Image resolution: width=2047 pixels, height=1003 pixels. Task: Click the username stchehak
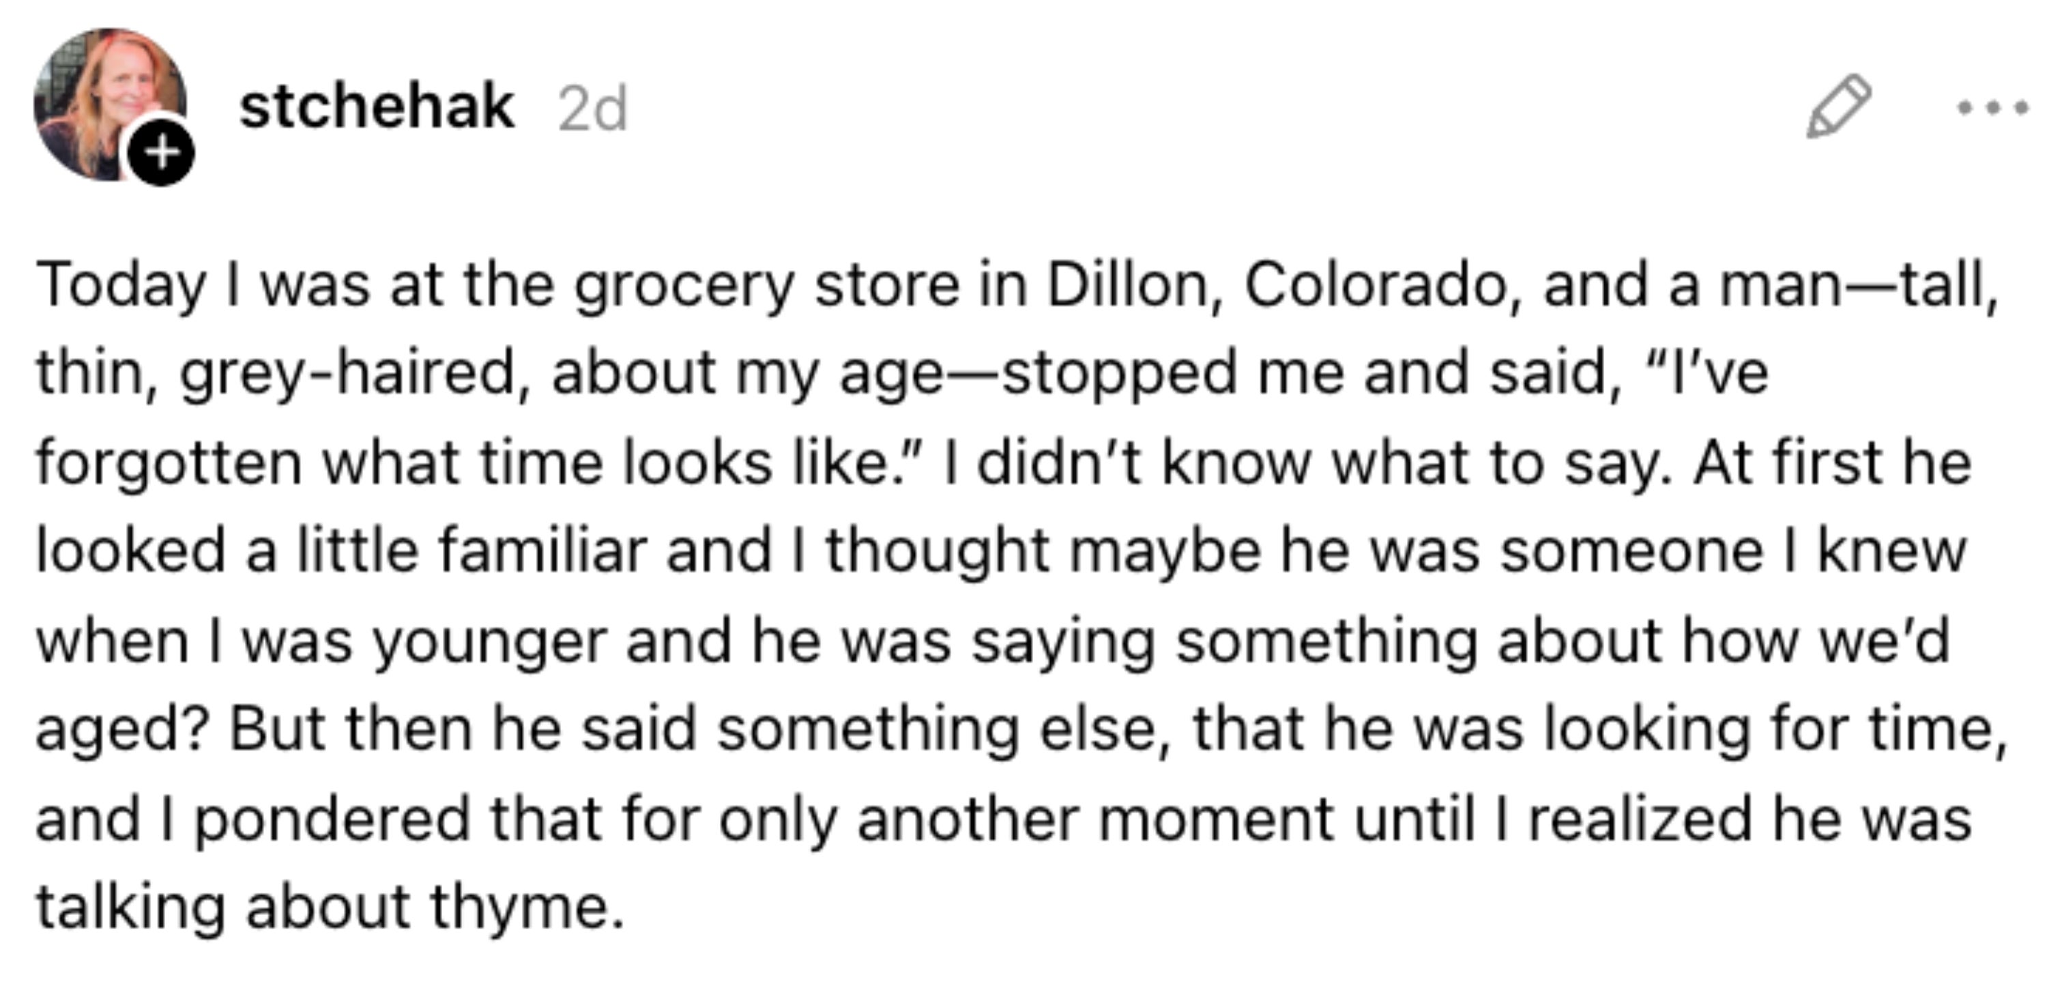point(377,106)
